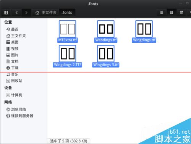191x144 pixels.
Task: Go forward with the right arrow
Action: [x=26, y=13]
